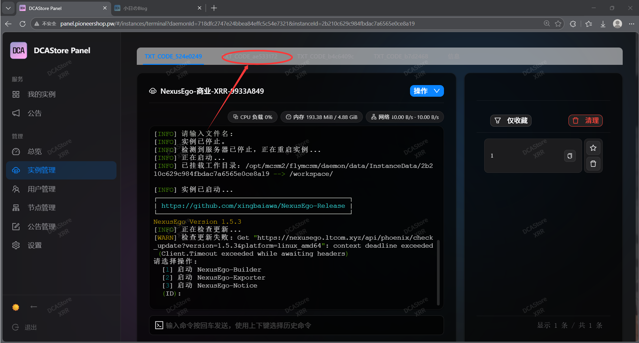
Task: Click the terminal output scrollbar
Action: pyautogui.click(x=438, y=273)
